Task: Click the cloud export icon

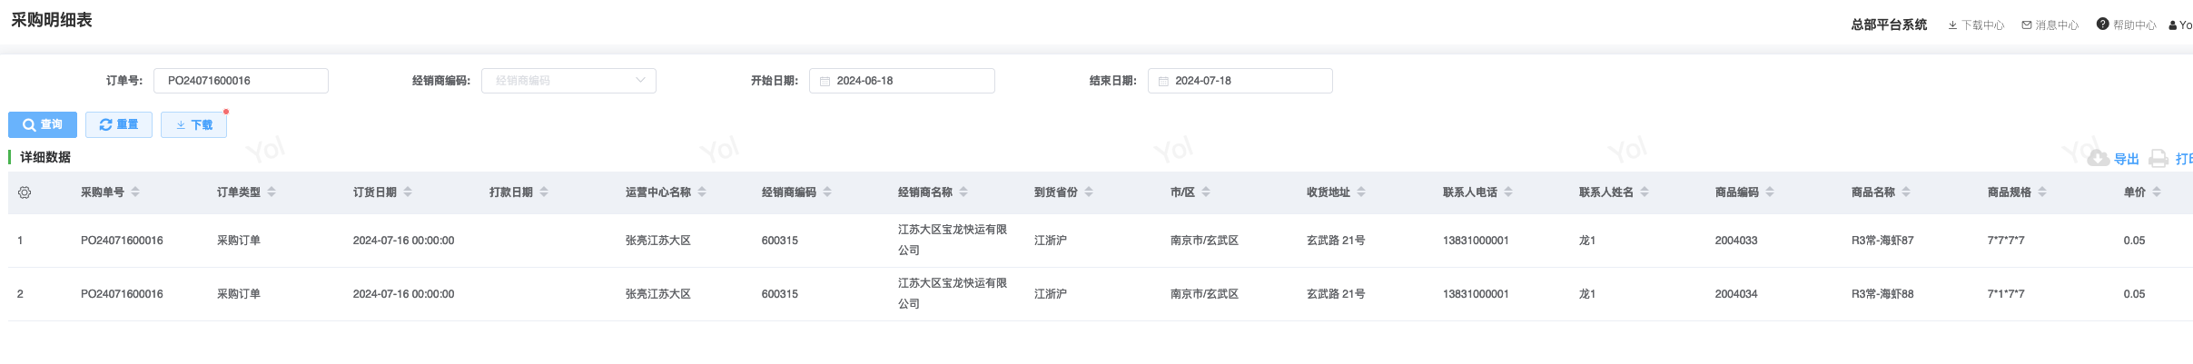Action: [2098, 159]
